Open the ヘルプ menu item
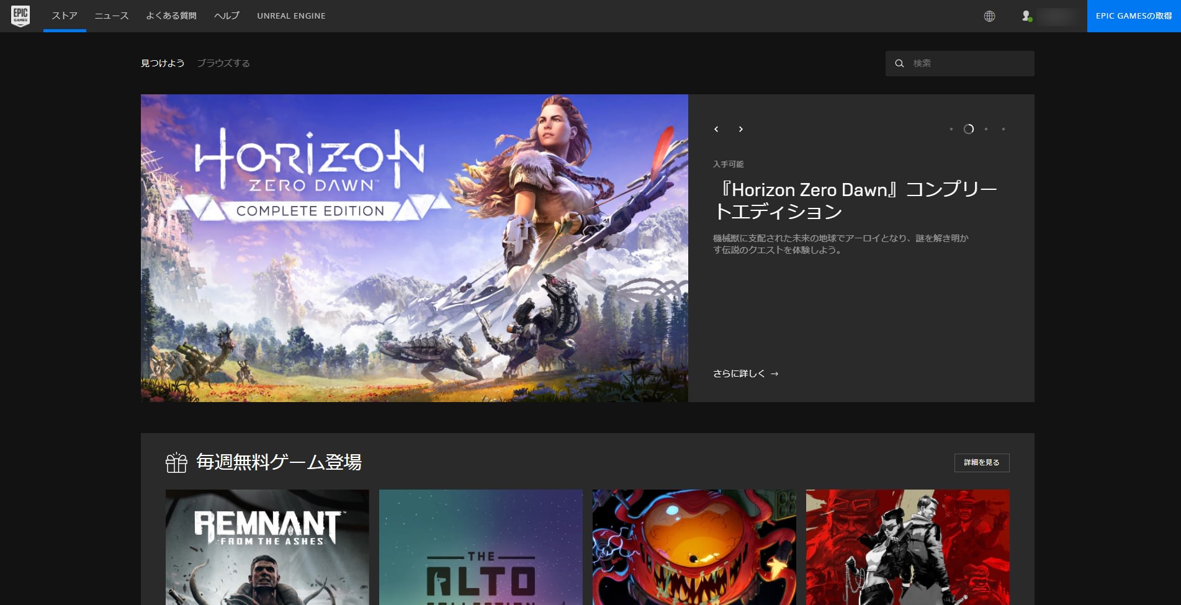The width and height of the screenshot is (1181, 605). click(227, 16)
